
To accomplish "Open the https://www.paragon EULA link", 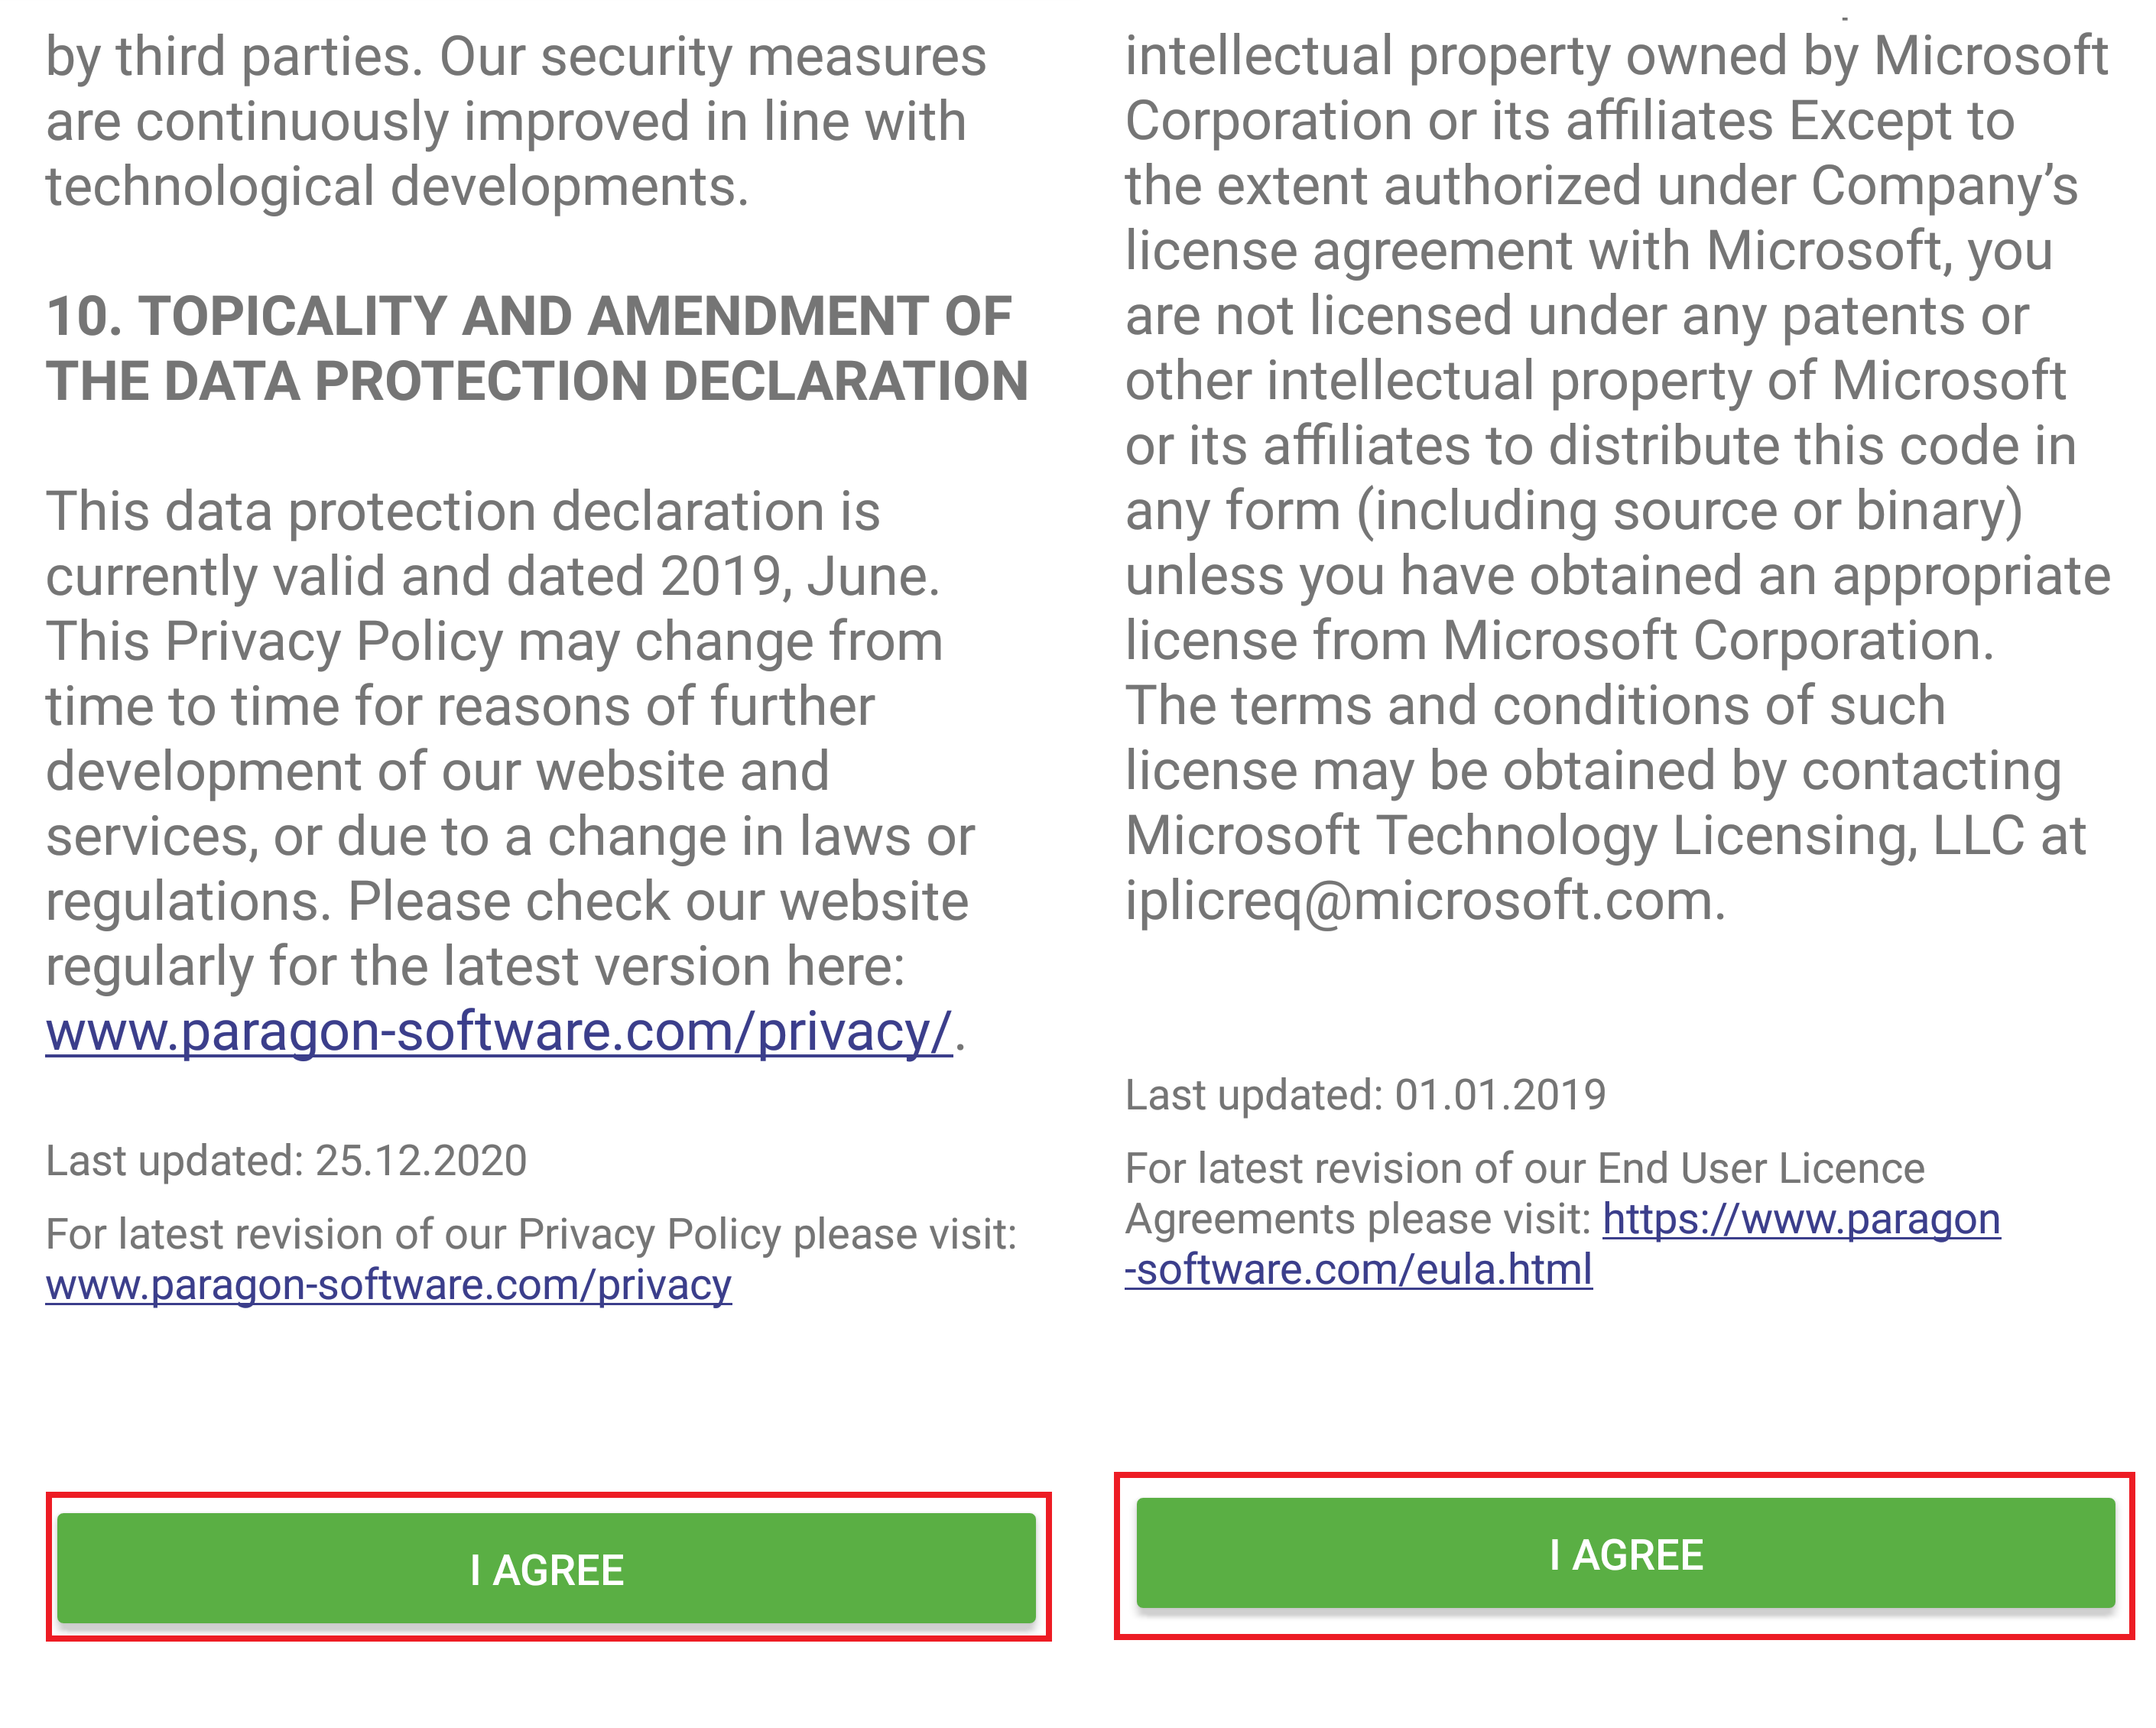I will (1801, 1219).
